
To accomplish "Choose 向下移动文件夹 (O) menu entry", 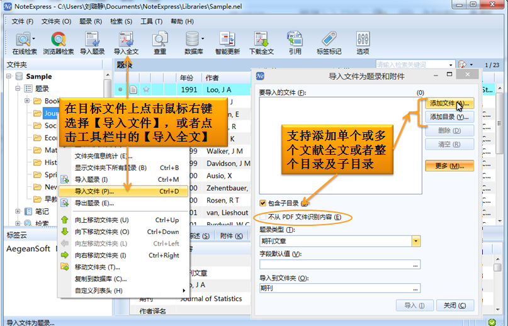I will (x=123, y=232).
